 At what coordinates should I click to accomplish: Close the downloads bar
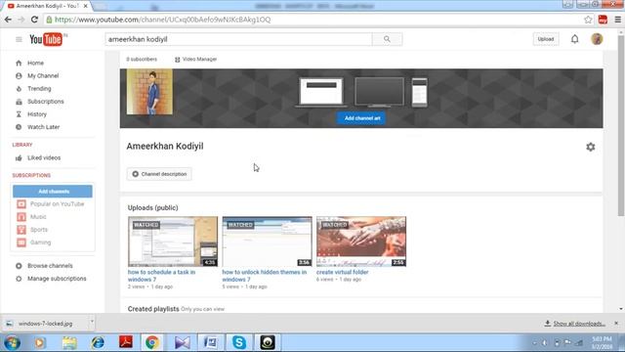[616, 324]
